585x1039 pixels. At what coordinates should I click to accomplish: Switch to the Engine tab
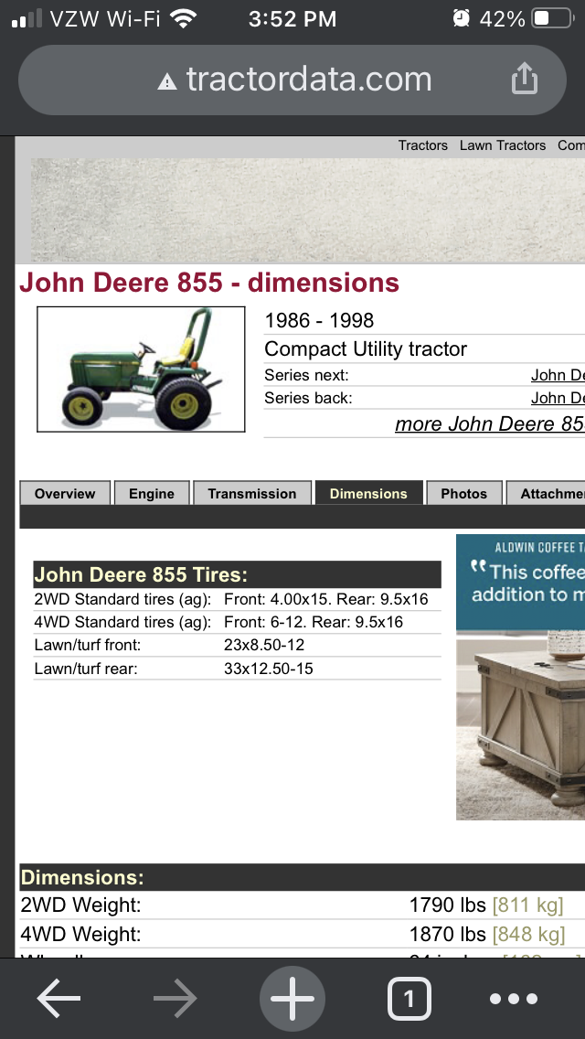pyautogui.click(x=152, y=493)
